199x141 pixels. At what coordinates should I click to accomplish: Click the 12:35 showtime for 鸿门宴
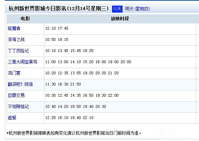pyautogui.click(x=63, y=73)
